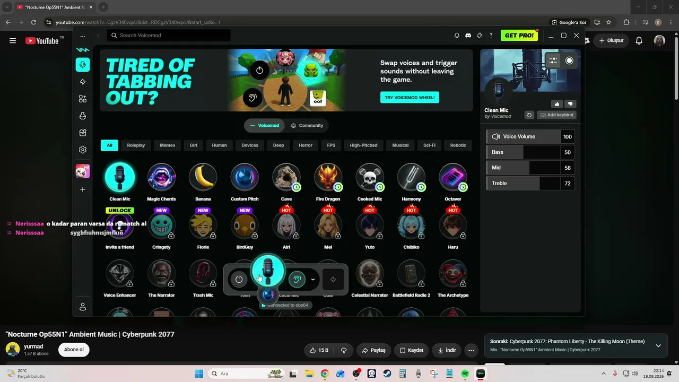Filter voices by Horror category
Image resolution: width=679 pixels, height=382 pixels.
click(x=306, y=145)
